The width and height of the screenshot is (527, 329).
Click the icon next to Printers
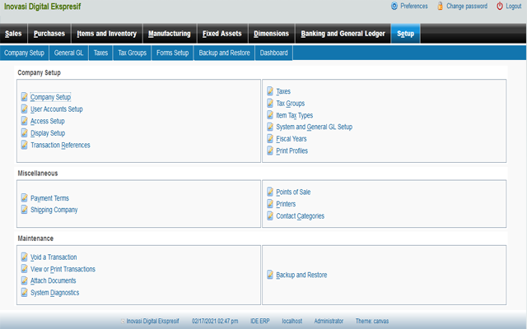coord(270,204)
